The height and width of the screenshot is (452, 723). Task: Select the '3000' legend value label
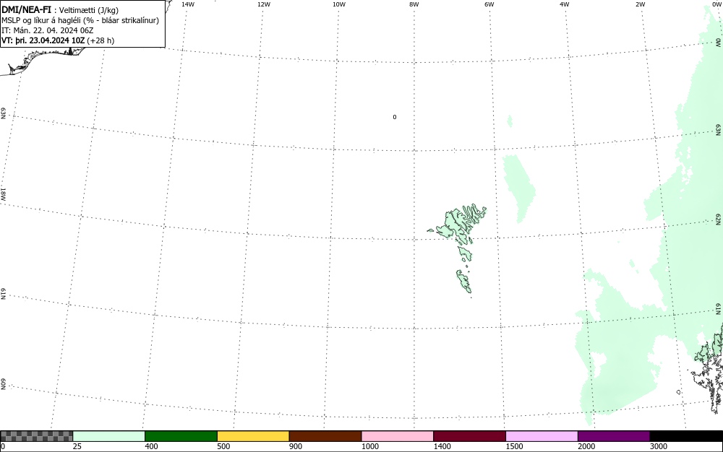point(659,446)
